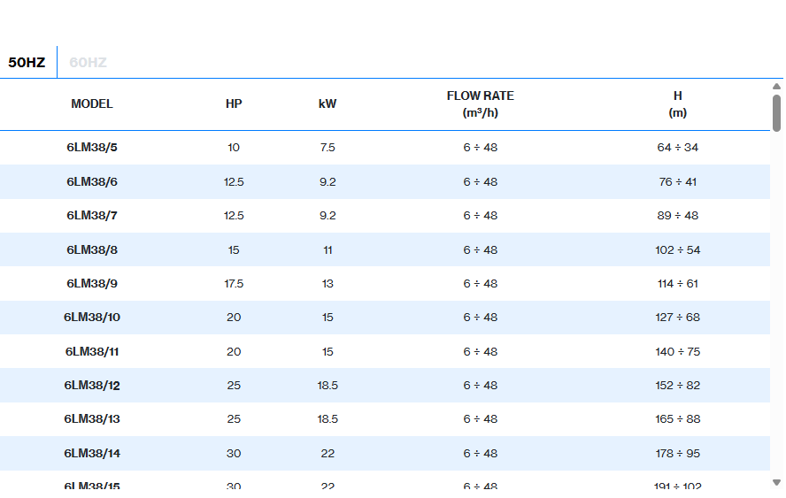Select model 6LM38/13 row

(92, 419)
